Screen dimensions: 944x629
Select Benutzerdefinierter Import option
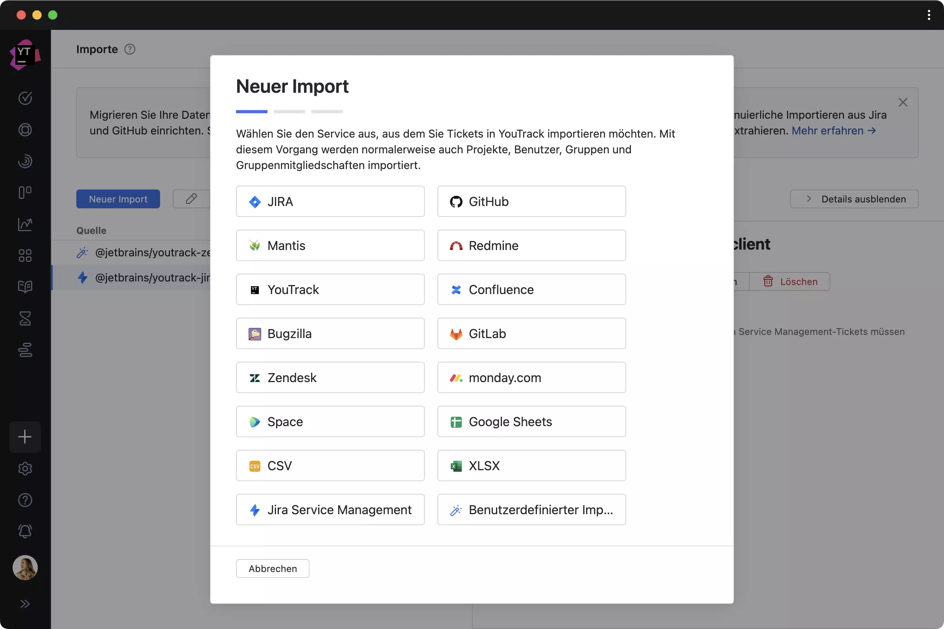click(532, 509)
